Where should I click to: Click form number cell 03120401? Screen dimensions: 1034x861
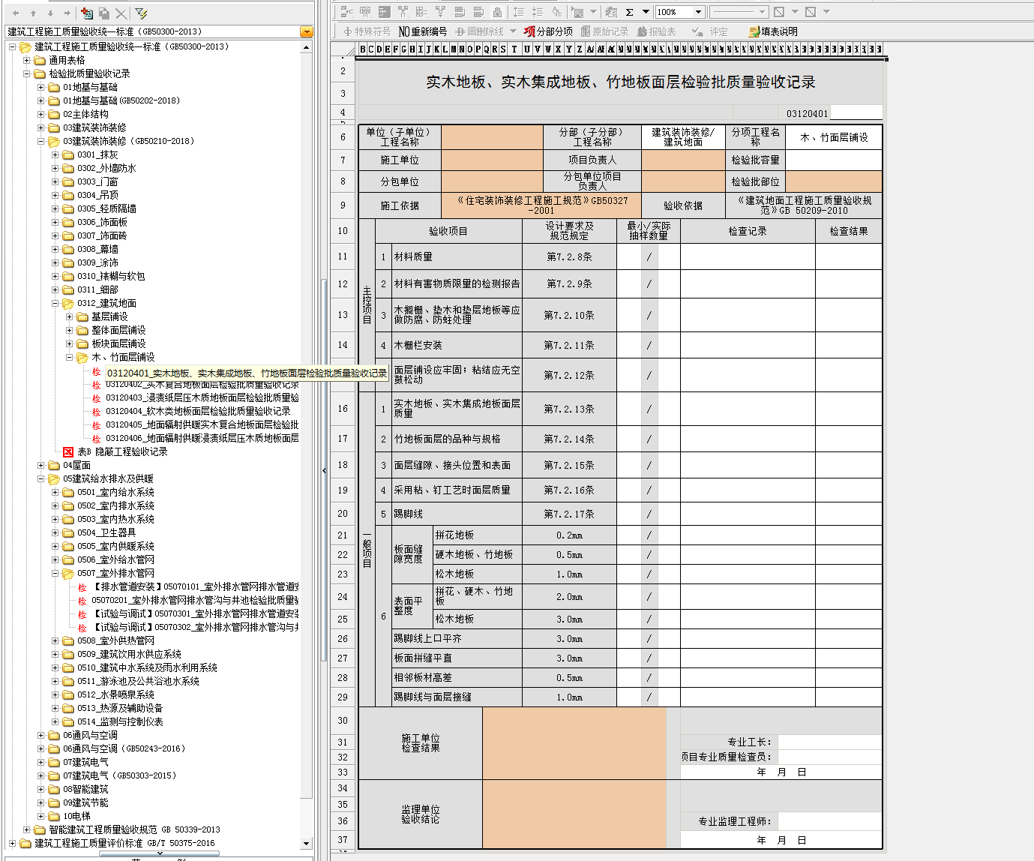click(x=807, y=113)
